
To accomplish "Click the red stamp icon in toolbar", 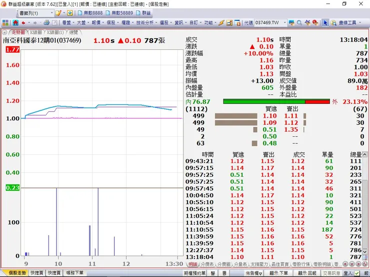I will pyautogui.click(x=315, y=23).
